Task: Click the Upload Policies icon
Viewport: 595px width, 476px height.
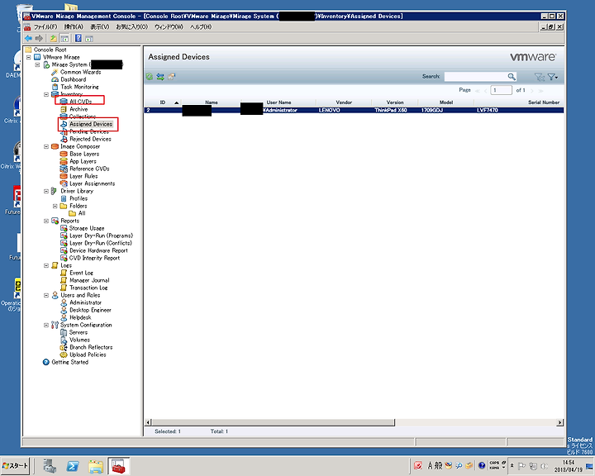Action: tap(64, 355)
